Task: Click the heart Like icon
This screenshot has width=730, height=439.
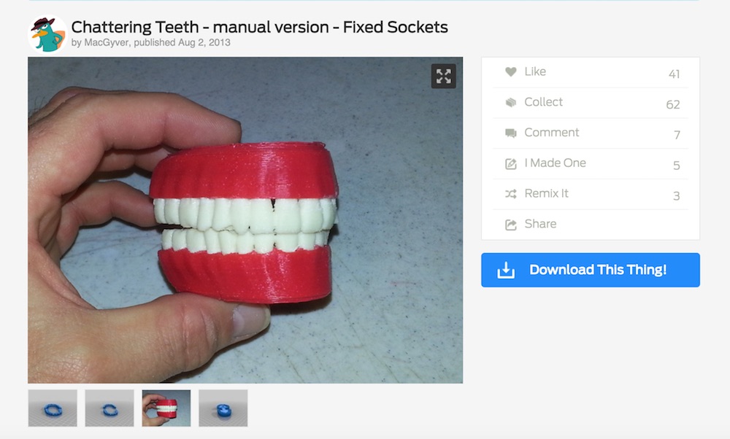Action: 511,71
